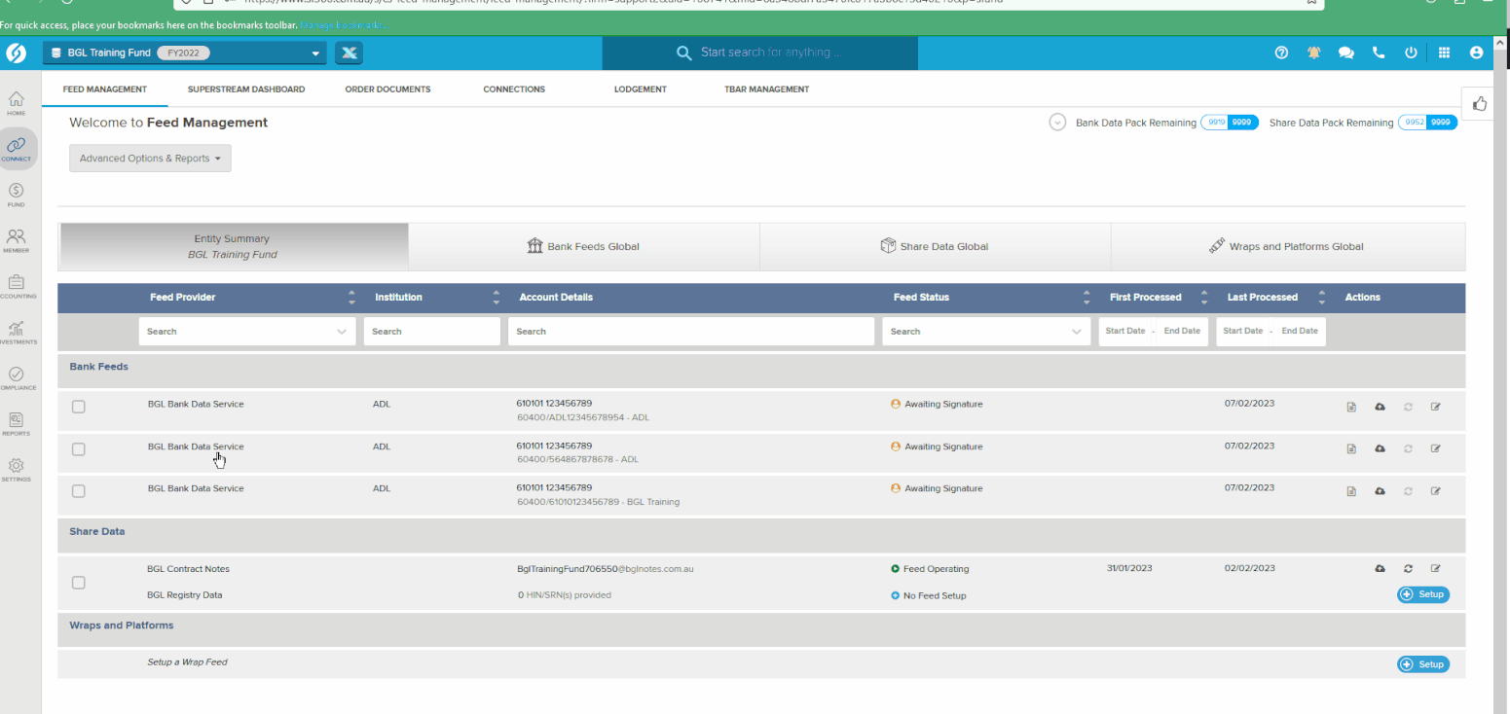Tick the checkbox for account 60400/564867878678

point(79,449)
